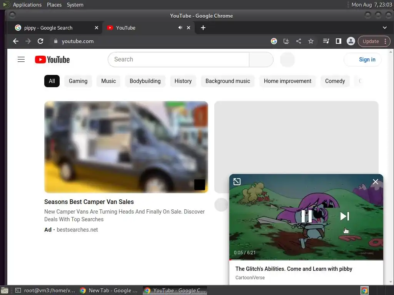394x295 pixels.
Task: Select the Comedy filter chip
Action: [x=335, y=81]
